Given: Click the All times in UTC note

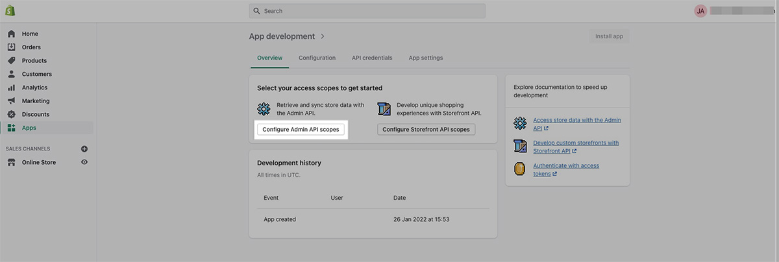Looking at the screenshot, I should 279,175.
